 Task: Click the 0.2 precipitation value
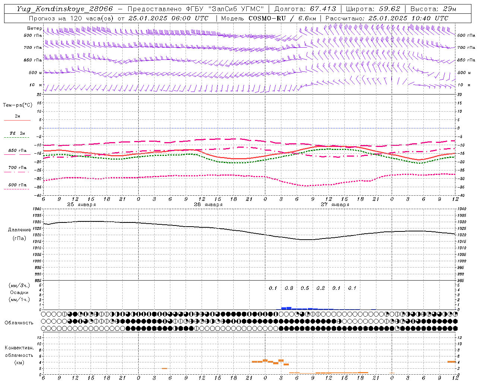click(x=320, y=288)
